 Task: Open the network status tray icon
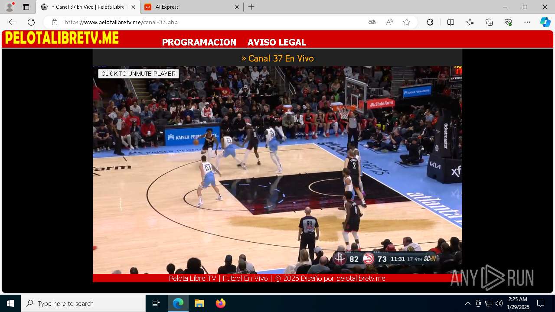coord(489,303)
